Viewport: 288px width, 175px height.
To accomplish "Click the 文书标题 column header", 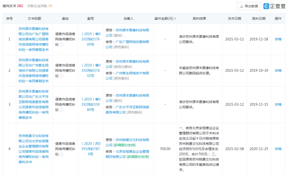I will tap(34, 19).
